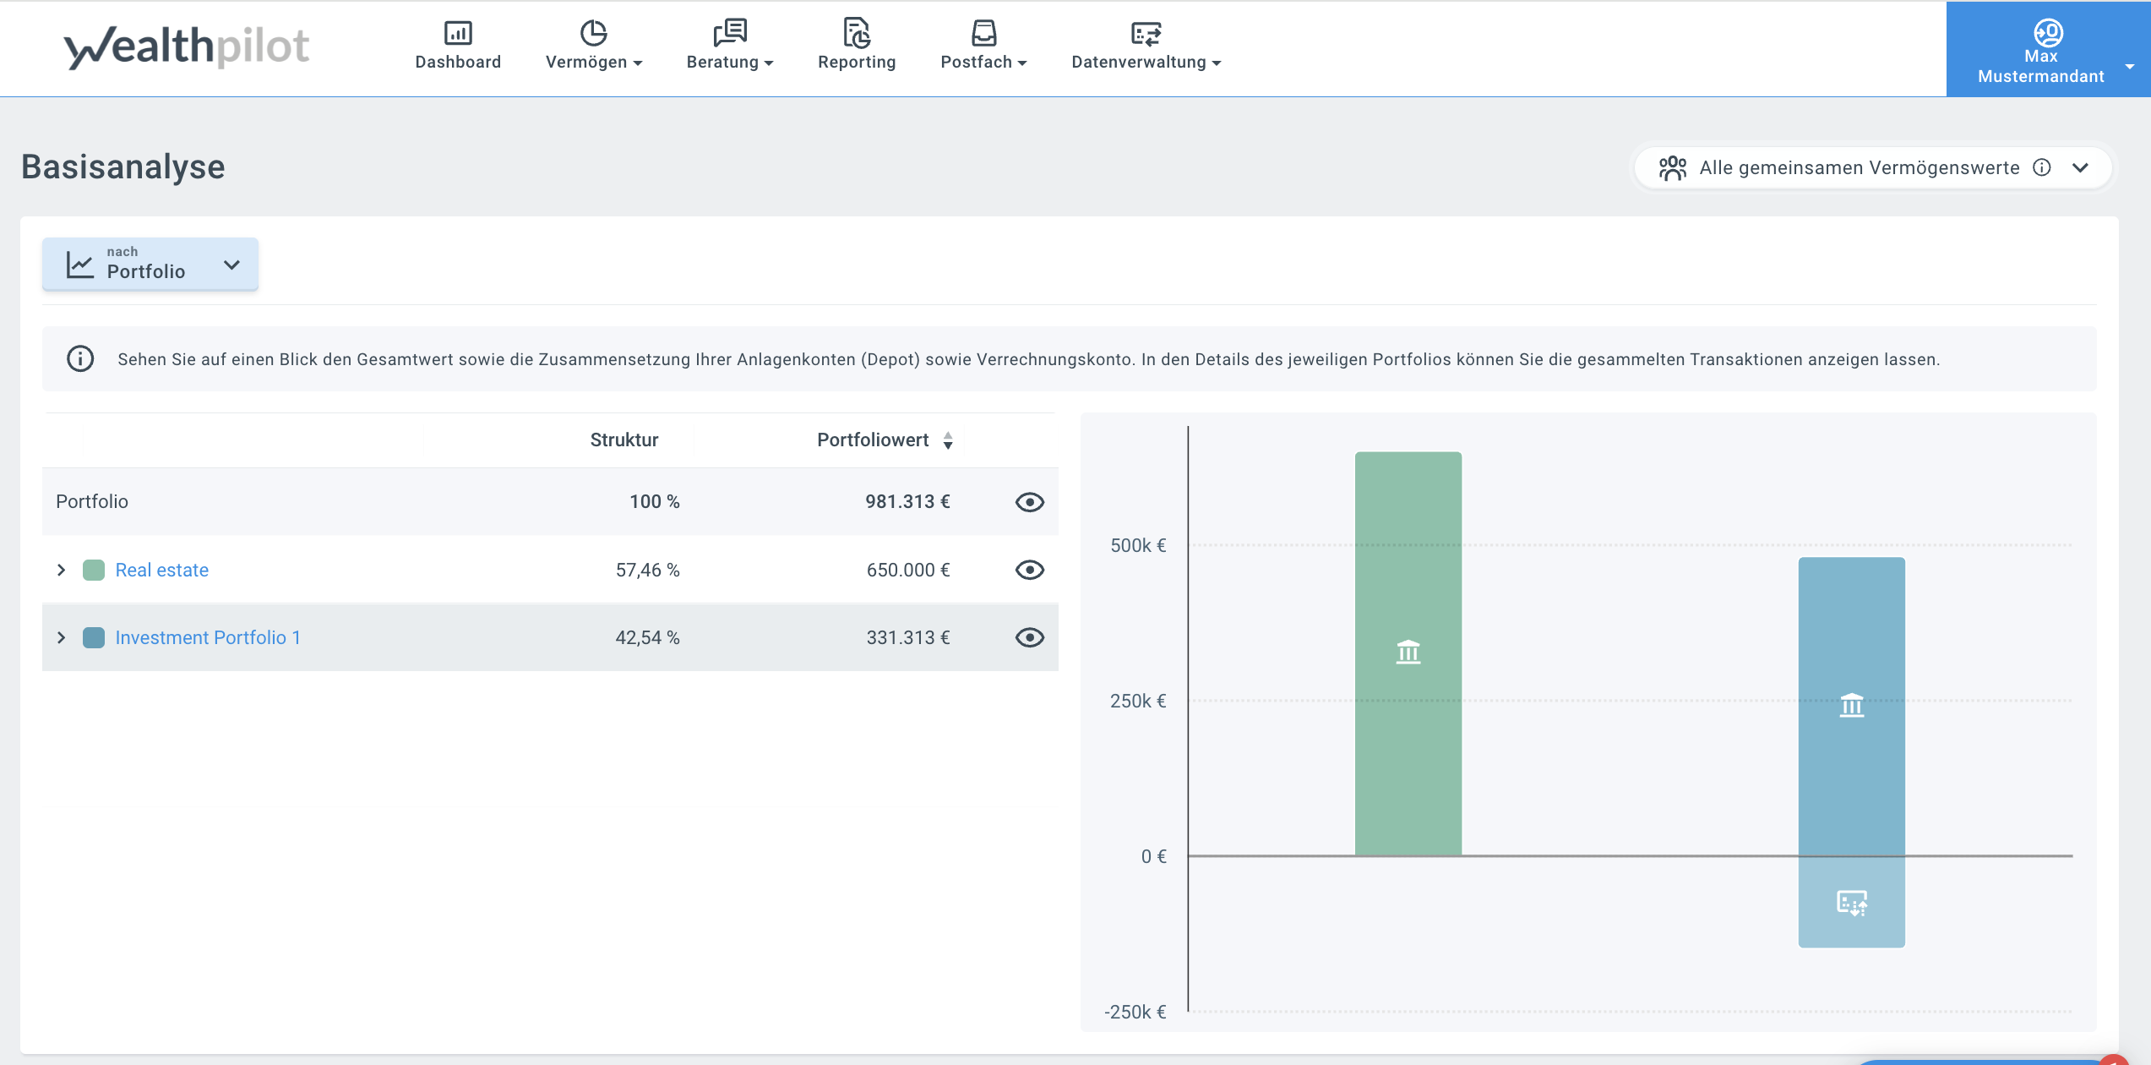Click the Reporting document icon
Image resolution: width=2151 pixels, height=1065 pixels.
tap(857, 33)
